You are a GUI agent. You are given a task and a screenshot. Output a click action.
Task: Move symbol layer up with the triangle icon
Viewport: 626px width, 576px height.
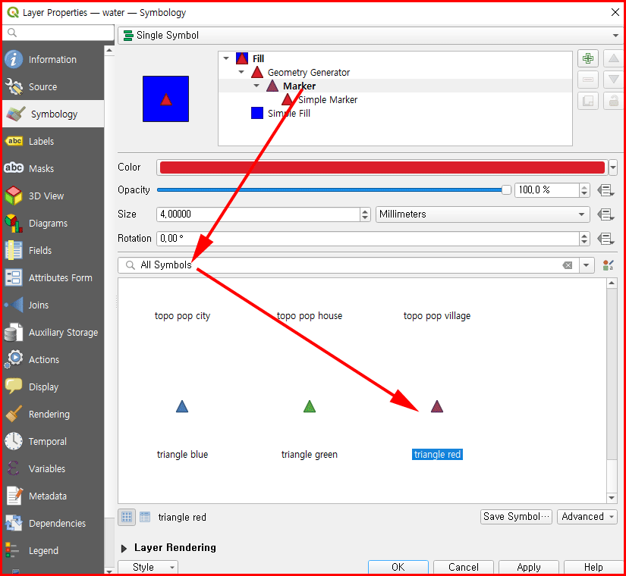pyautogui.click(x=613, y=59)
